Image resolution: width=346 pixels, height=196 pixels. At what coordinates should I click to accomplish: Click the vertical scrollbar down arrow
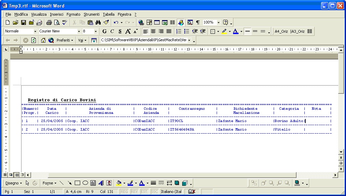pyautogui.click(x=341, y=152)
